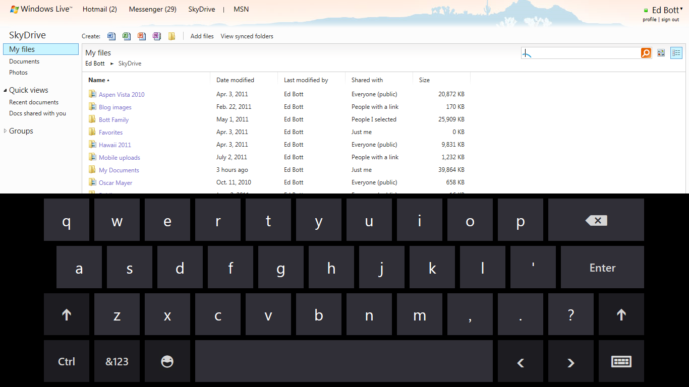Image resolution: width=689 pixels, height=387 pixels.
Task: Click the orange search button
Action: click(x=646, y=53)
